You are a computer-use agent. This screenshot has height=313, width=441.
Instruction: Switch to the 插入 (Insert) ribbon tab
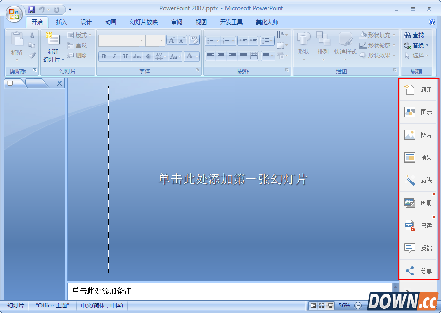pyautogui.click(x=61, y=22)
